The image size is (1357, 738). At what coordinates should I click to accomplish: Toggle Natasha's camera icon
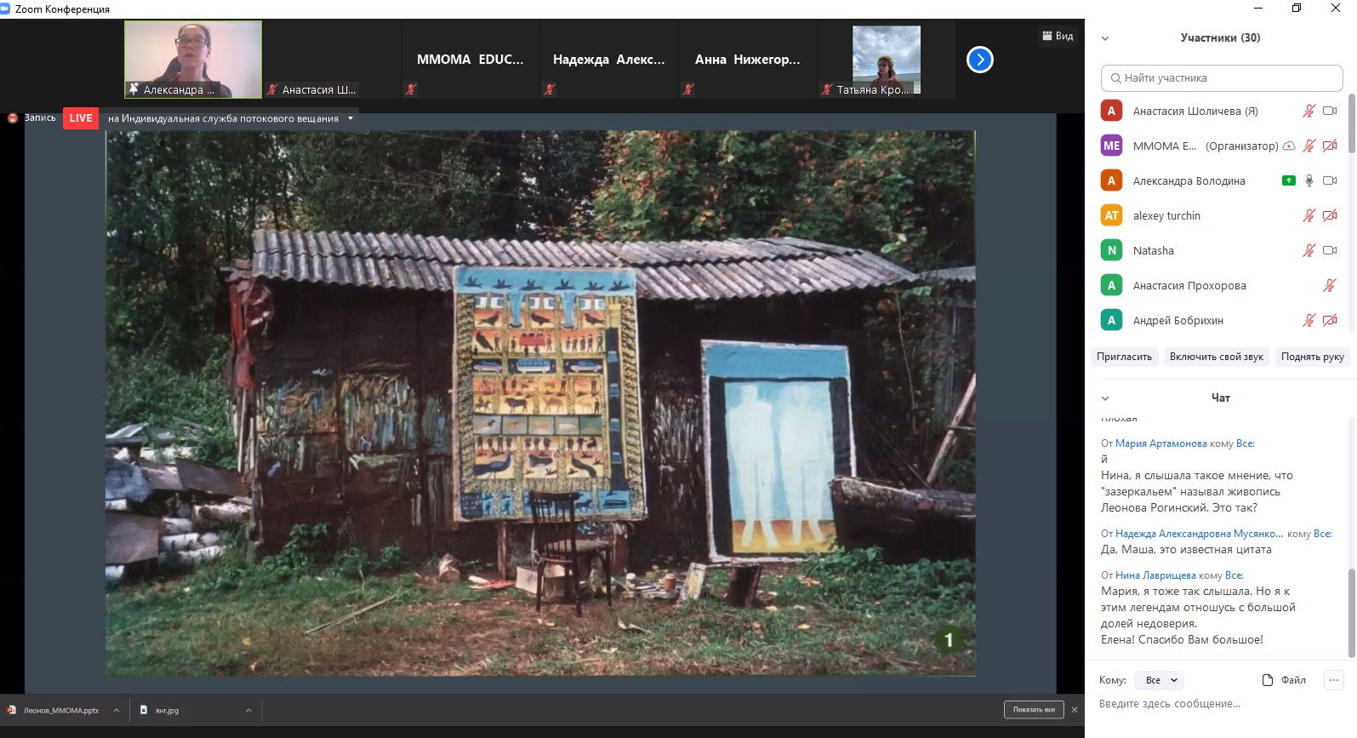pyautogui.click(x=1330, y=250)
